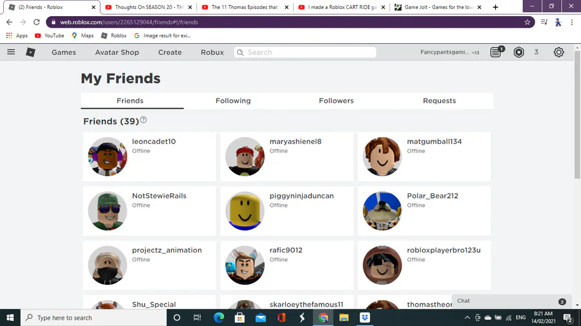Switch to the Following tab
The width and height of the screenshot is (581, 326).
click(233, 101)
